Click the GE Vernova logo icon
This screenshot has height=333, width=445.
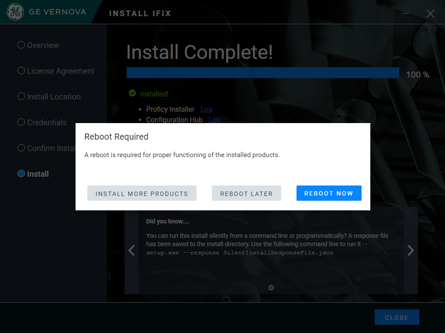coord(15,12)
